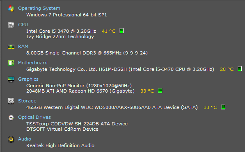Click the CPU chip icon
The height and width of the screenshot is (152, 245).
click(x=11, y=25)
